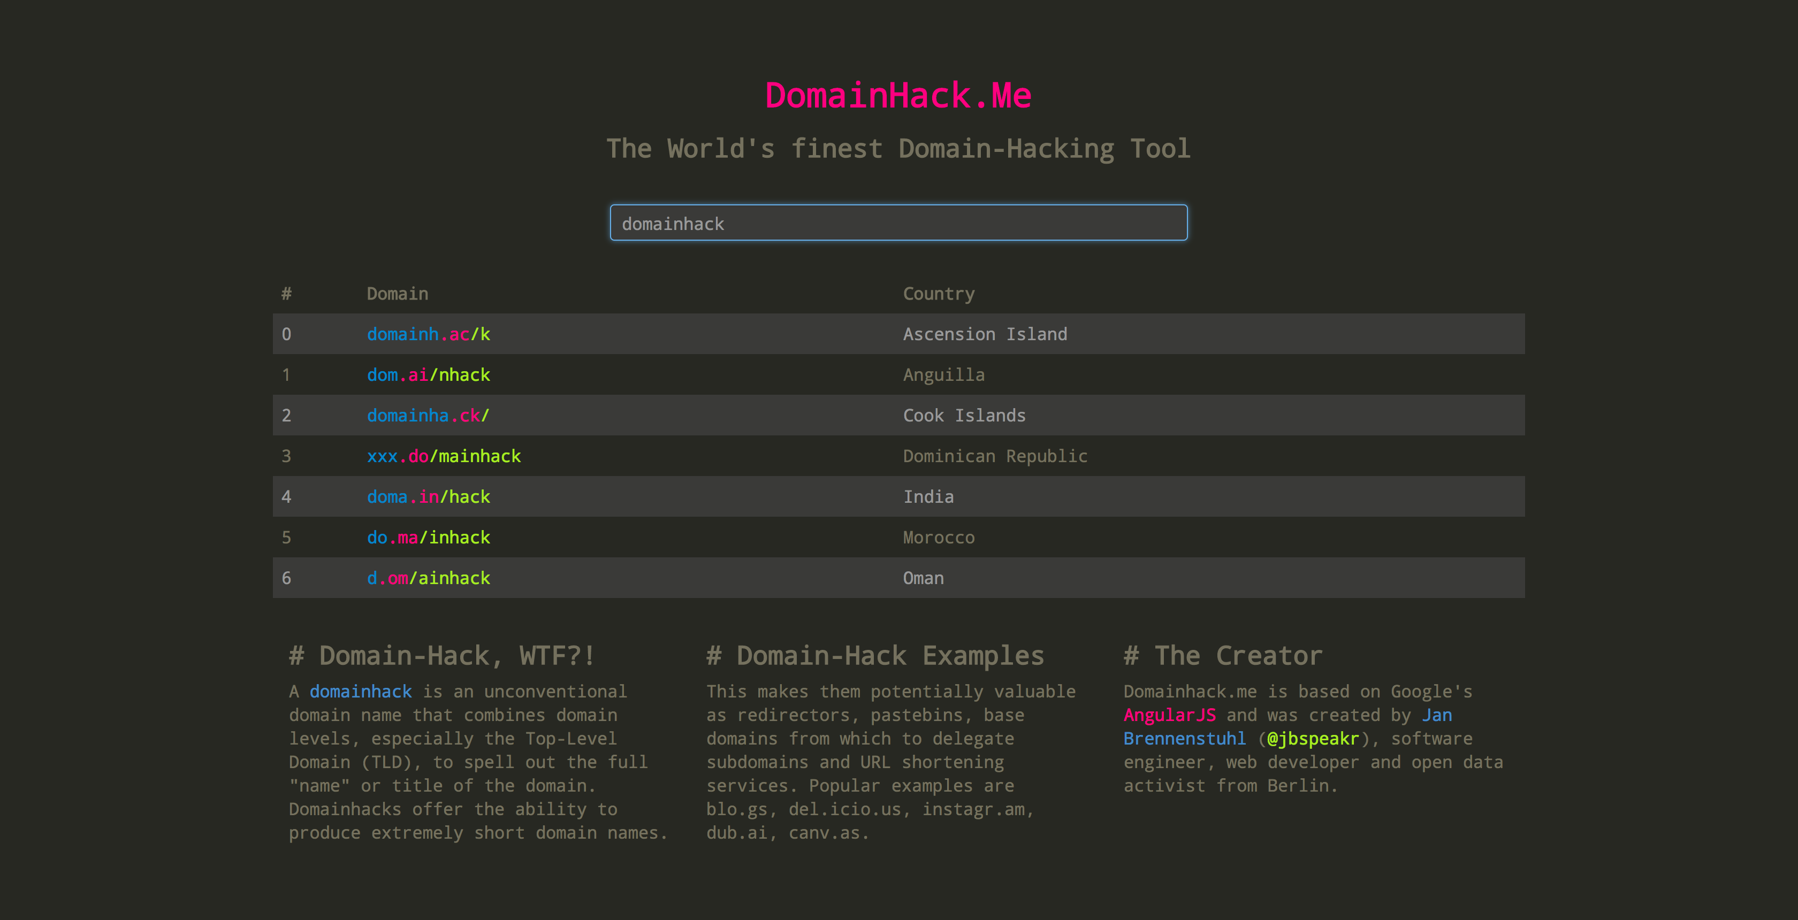The height and width of the screenshot is (920, 1798).
Task: Open the domainh.ac/k domain link
Action: (x=428, y=334)
